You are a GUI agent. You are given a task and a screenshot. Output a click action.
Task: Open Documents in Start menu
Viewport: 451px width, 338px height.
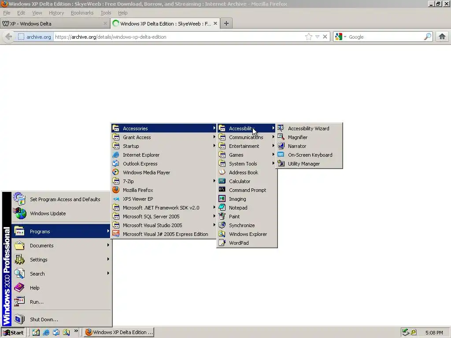(61, 246)
